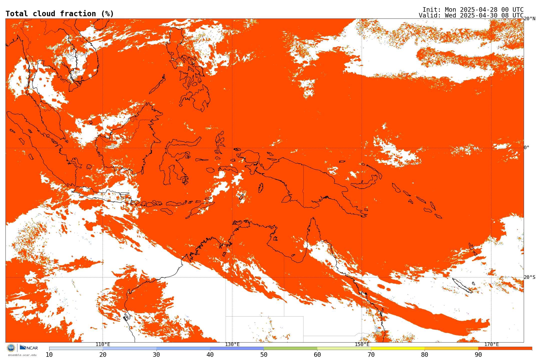Click the 30–40 blue colorbar segment
Screen dimensions: 540x358
[x=183, y=348]
